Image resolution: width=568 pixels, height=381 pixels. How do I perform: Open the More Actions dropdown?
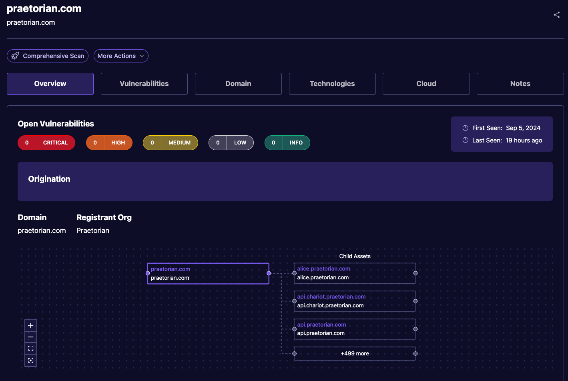121,56
